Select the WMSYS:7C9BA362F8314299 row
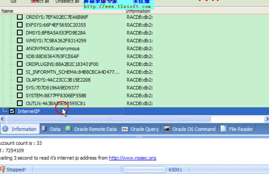This screenshot has width=269, height=174. [56, 40]
